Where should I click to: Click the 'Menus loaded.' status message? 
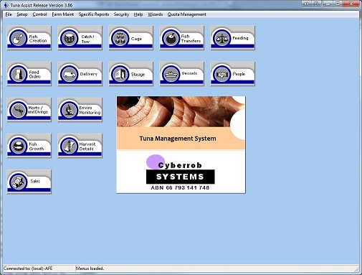tap(90, 269)
